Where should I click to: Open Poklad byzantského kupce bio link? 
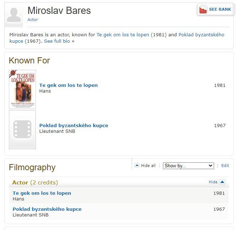[201, 35]
